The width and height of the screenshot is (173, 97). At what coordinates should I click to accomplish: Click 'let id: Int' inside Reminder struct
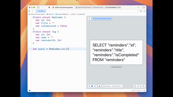click(43, 20)
